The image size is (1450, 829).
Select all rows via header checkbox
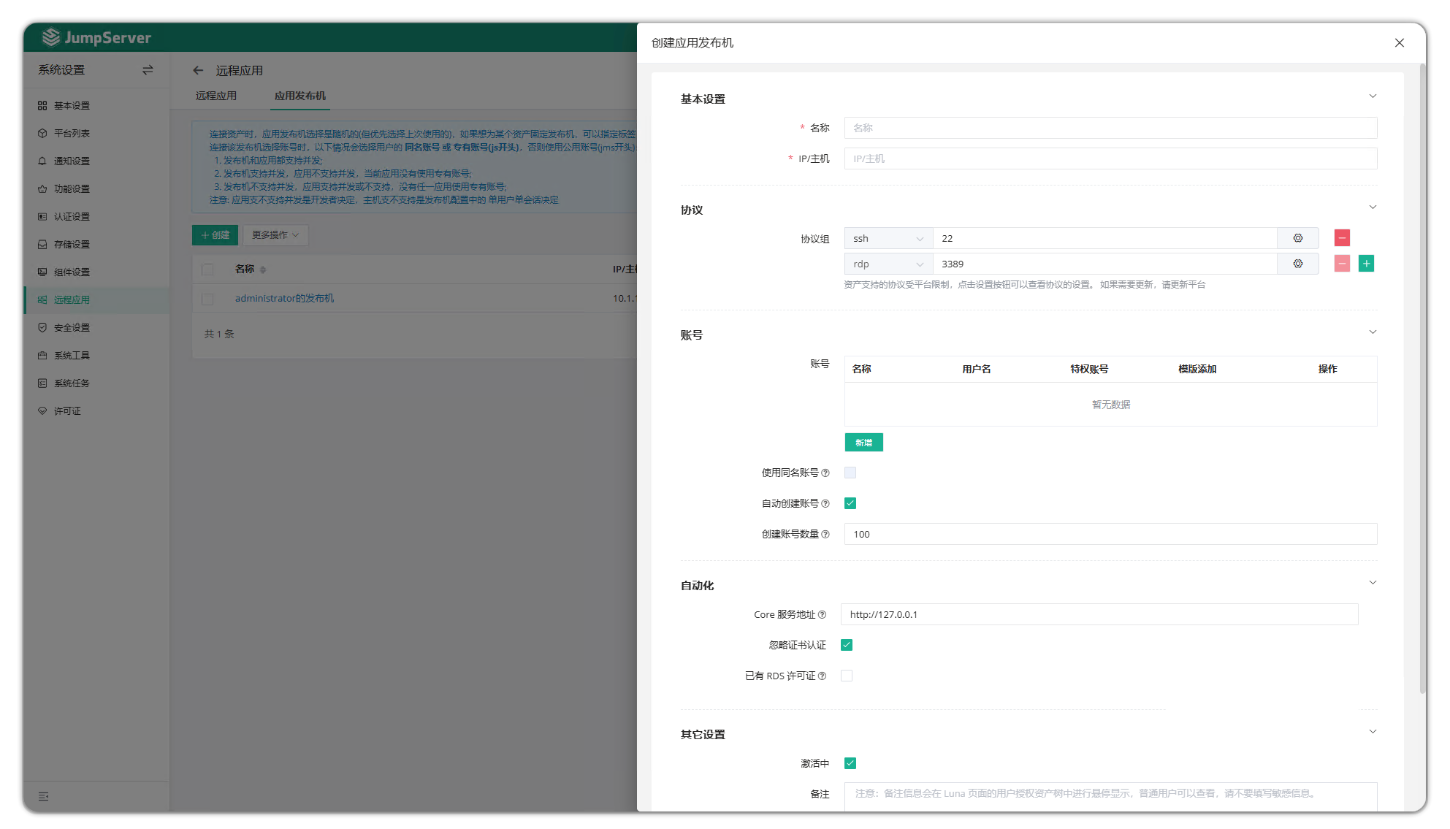(207, 270)
